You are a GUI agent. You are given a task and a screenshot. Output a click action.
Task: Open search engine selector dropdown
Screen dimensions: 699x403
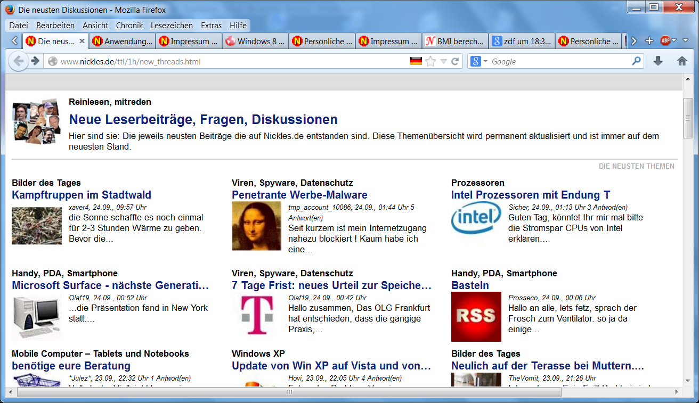(x=485, y=62)
